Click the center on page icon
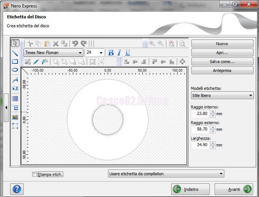 [x=183, y=61]
